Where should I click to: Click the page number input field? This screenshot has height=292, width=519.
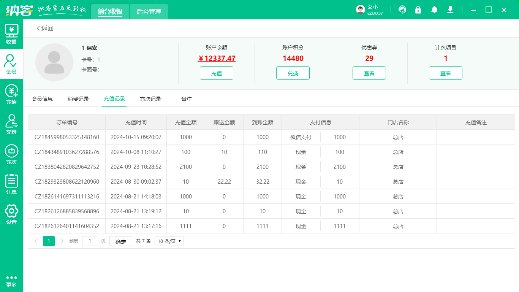coord(90,241)
